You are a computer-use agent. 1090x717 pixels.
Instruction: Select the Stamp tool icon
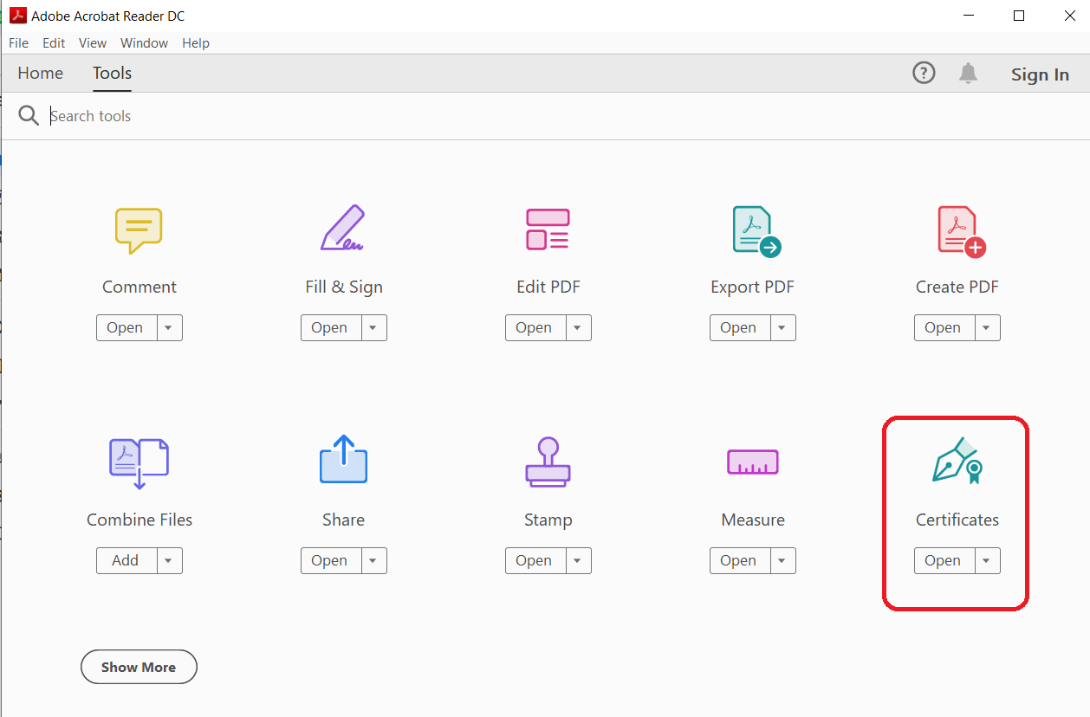click(x=548, y=462)
